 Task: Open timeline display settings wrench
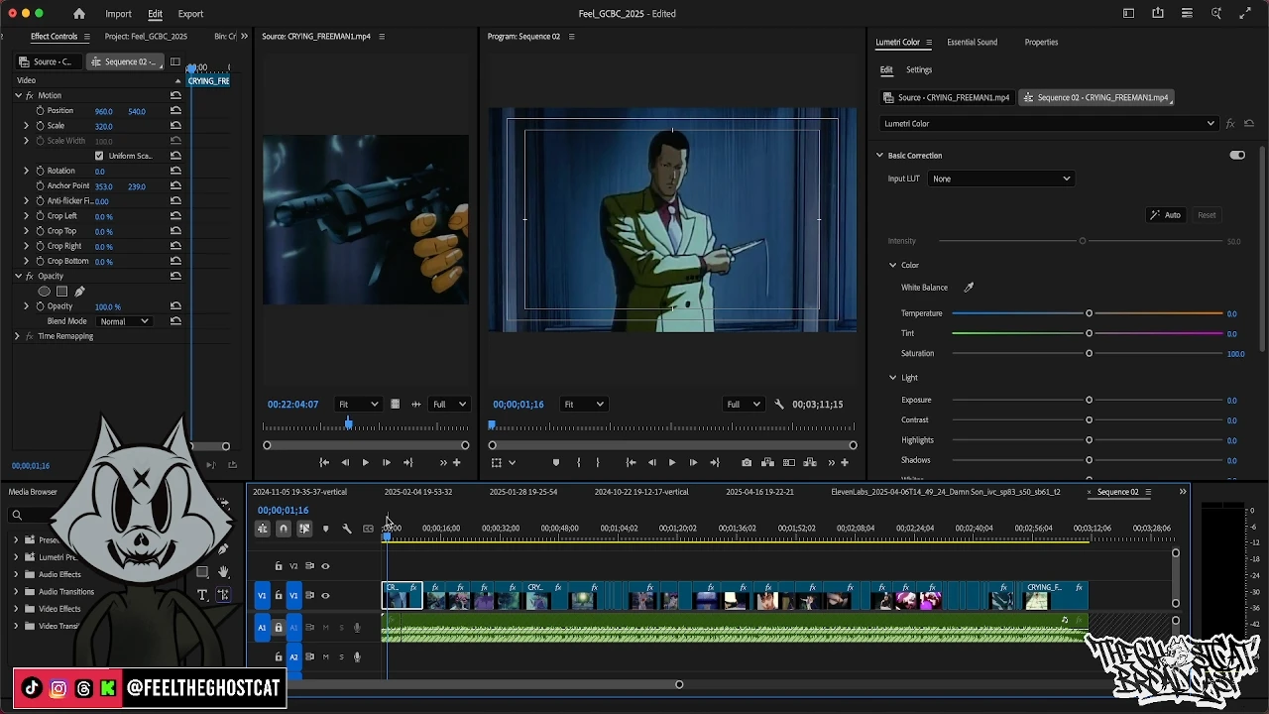pyautogui.click(x=347, y=530)
